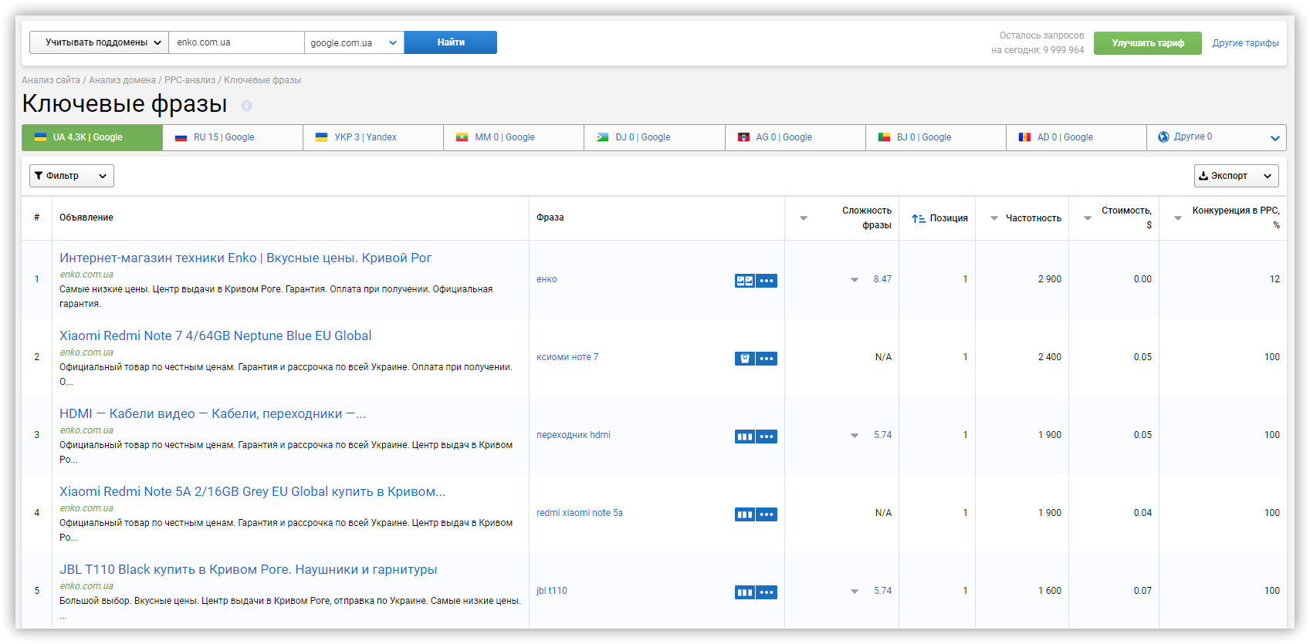The height and width of the screenshot is (644, 1310).
Task: Click the Позиция sort icon
Action: tap(918, 218)
